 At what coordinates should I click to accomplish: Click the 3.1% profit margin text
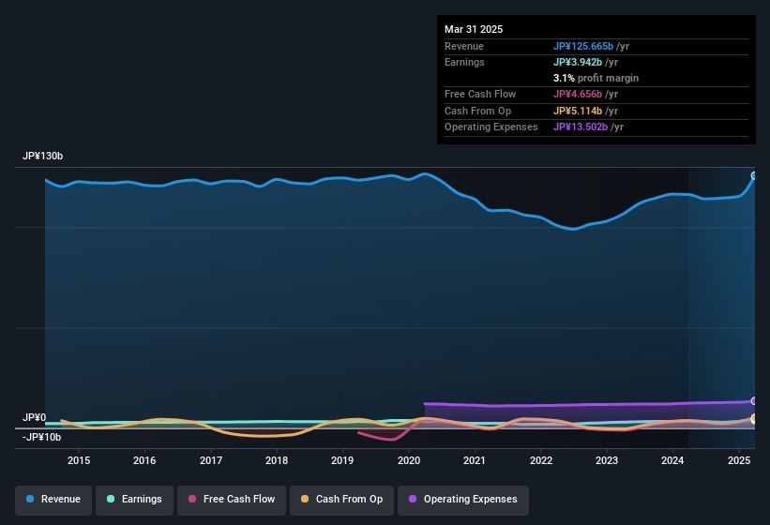coord(596,78)
